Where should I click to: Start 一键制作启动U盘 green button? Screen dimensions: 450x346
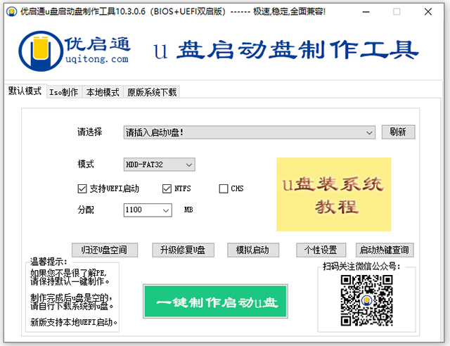[215, 302]
